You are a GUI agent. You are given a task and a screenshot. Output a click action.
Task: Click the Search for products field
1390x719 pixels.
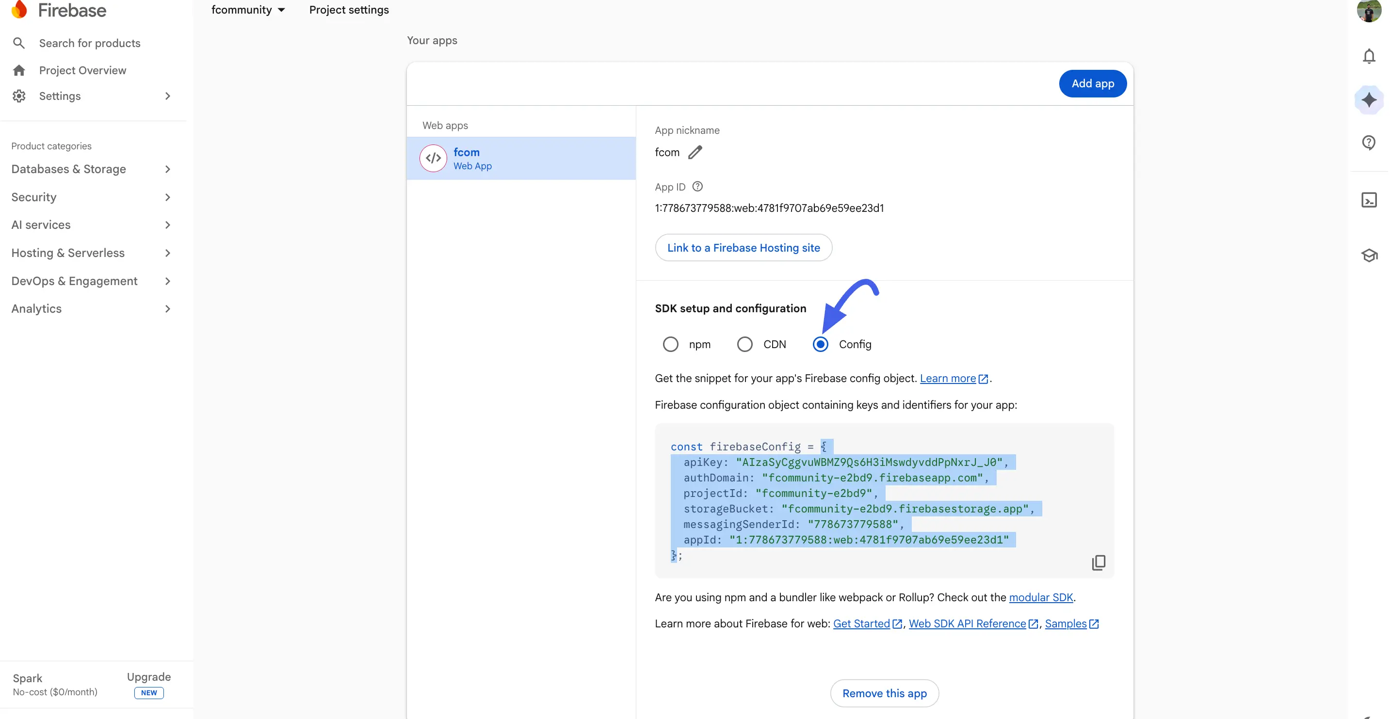point(90,43)
